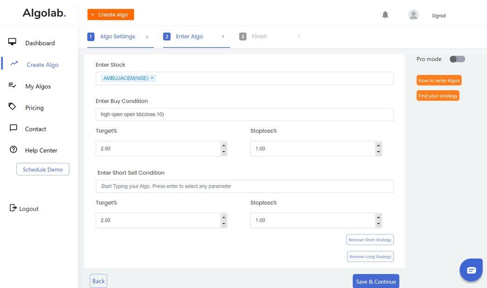Click the Pricing tag icon
This screenshot has width=487, height=288.
(12, 106)
